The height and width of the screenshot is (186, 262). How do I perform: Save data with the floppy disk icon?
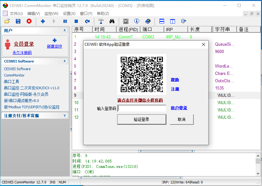click(18, 21)
